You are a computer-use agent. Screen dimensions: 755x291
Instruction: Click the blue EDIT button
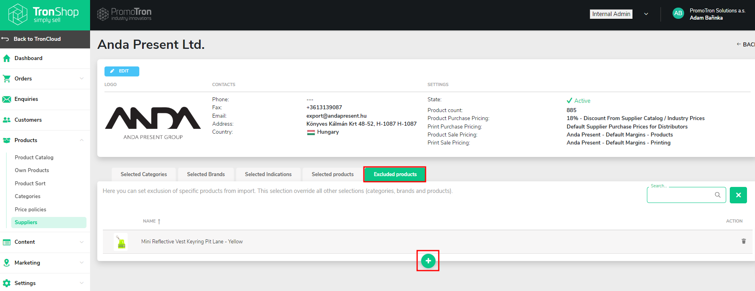click(122, 71)
